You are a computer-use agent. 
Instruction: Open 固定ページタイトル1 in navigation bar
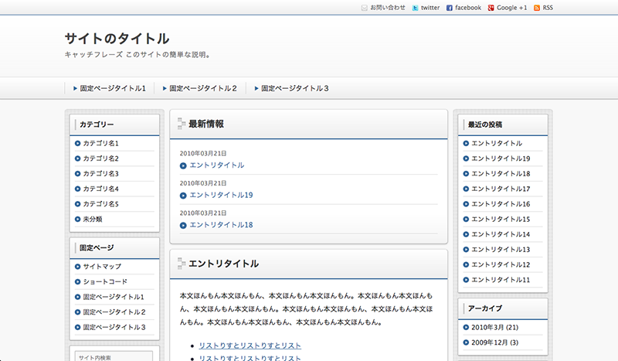pyautogui.click(x=113, y=89)
